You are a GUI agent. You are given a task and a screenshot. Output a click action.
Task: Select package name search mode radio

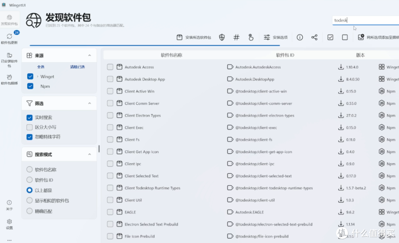[30, 169]
